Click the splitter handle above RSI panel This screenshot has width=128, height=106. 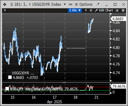64,82
